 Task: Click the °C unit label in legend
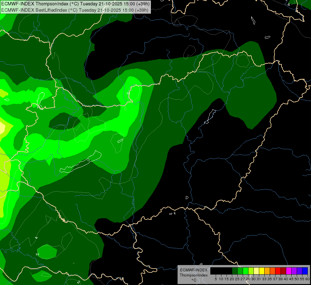[x=194, y=280]
